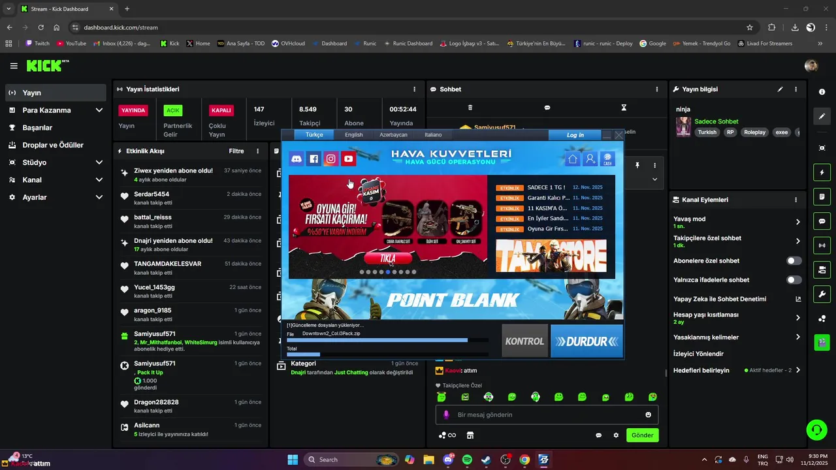The image size is (836, 470).
Task: Open Steam from the taskbar
Action: (486, 460)
